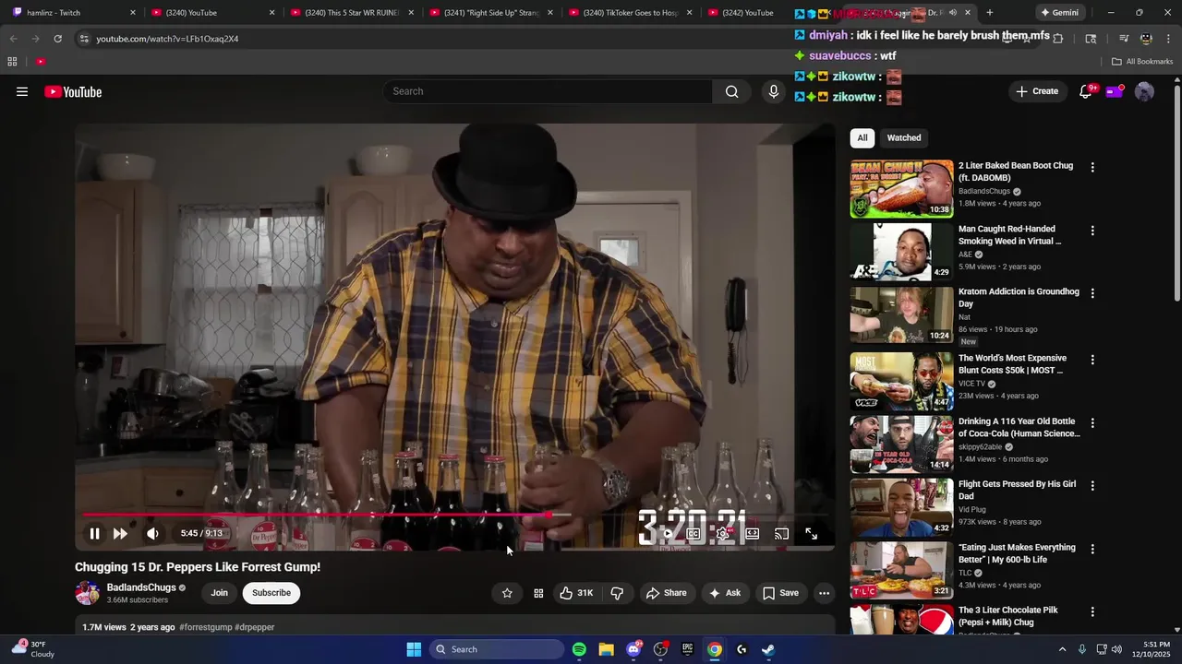Screen dimensions: 1182x664
Task: Open Discord from the taskbar
Action: pyautogui.click(x=633, y=649)
